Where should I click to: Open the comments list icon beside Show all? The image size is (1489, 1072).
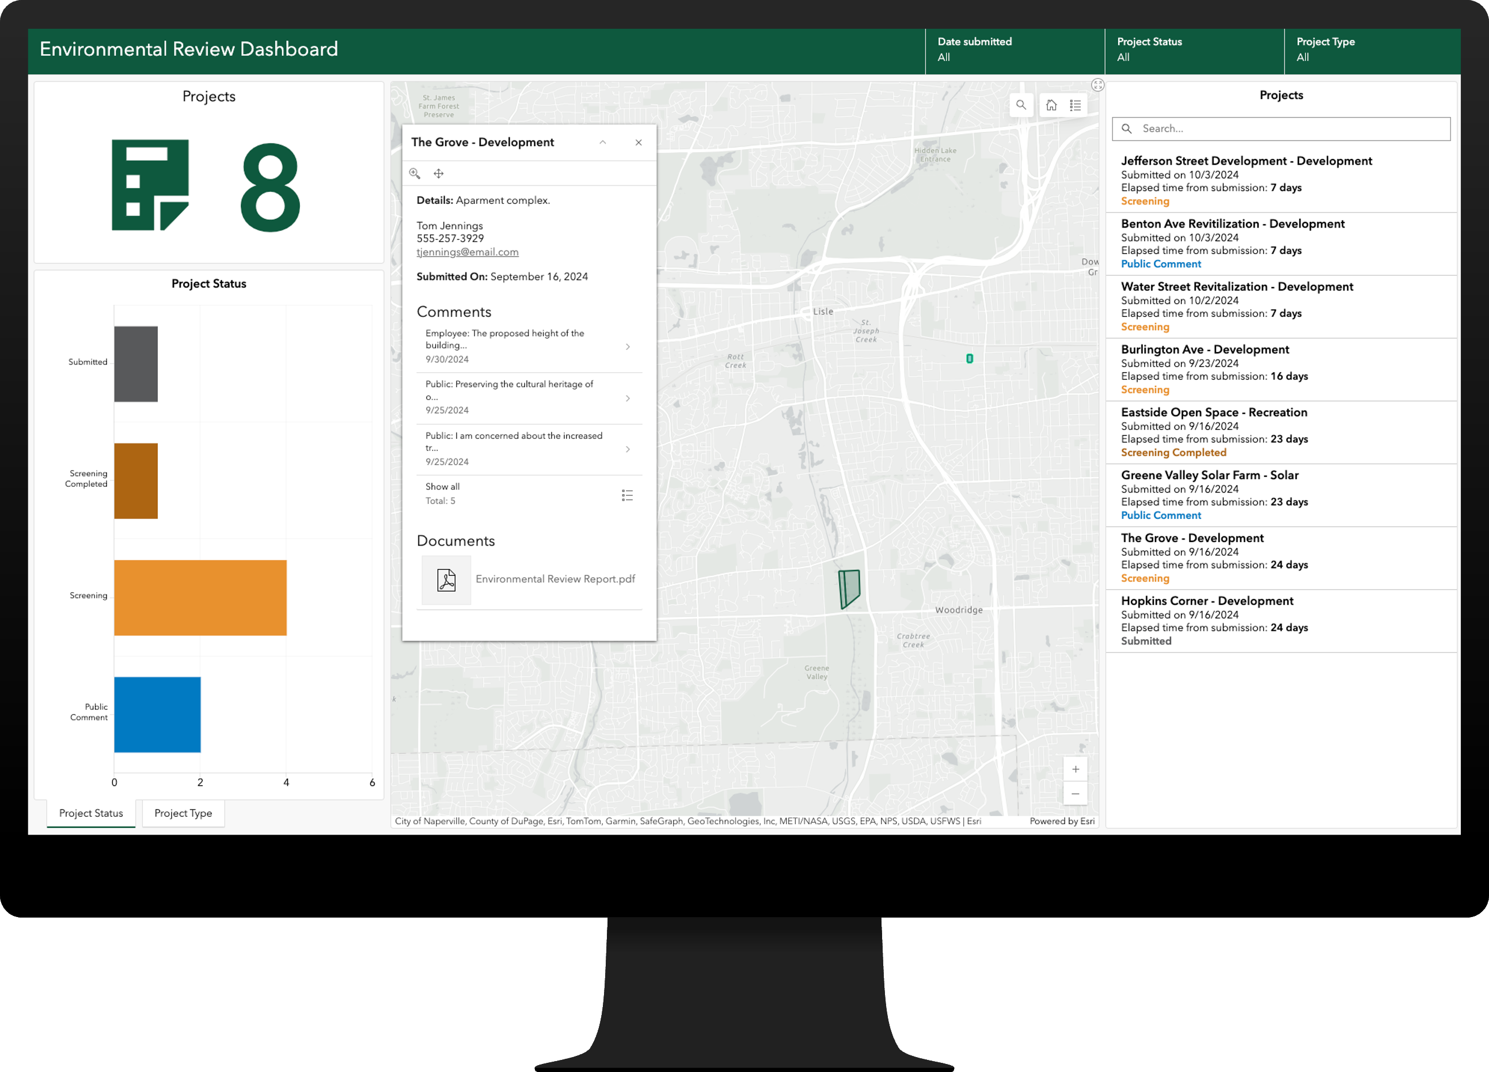tap(627, 495)
